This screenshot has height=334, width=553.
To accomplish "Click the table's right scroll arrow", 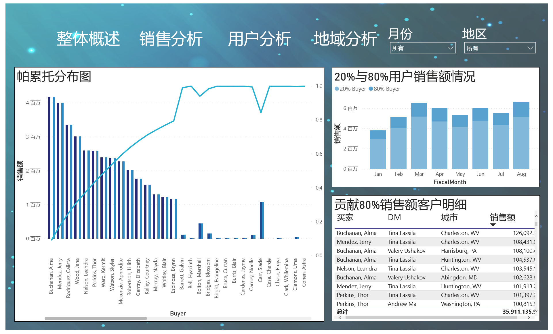I will pos(529,318).
